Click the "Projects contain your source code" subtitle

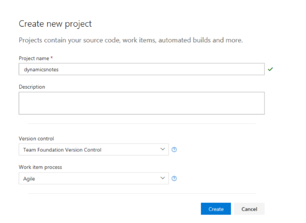[x=131, y=40]
